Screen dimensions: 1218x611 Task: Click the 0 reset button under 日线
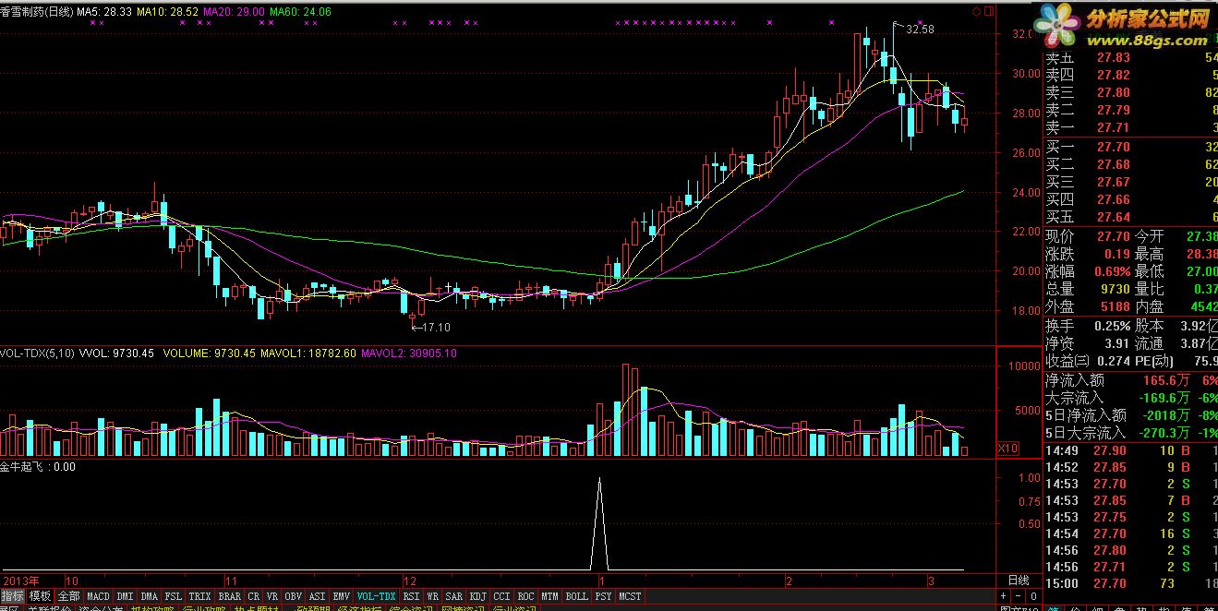click(x=1033, y=596)
